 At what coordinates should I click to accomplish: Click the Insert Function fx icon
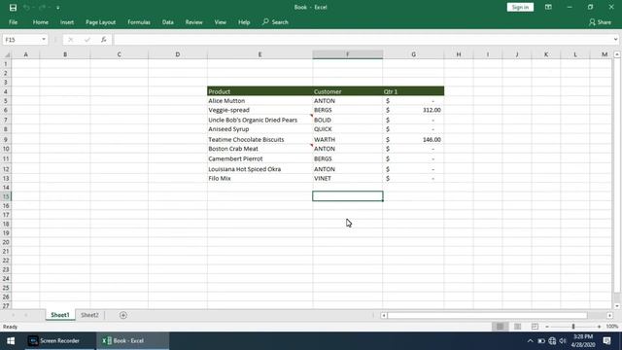(104, 40)
